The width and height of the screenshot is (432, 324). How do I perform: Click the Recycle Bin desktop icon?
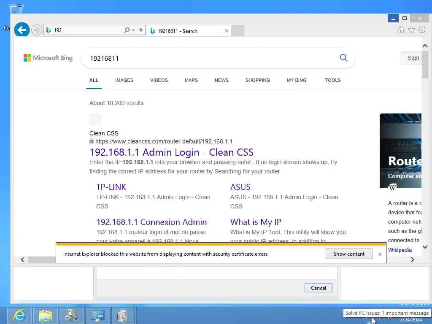tap(16, 9)
